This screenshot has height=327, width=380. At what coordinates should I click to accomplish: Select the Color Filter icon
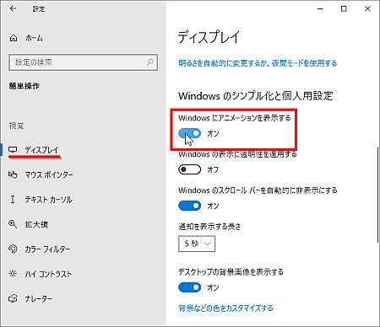pyautogui.click(x=13, y=249)
